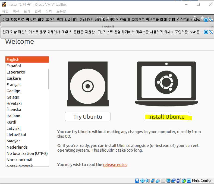Open the 도움말 menu
214x184 pixels.
61,11
